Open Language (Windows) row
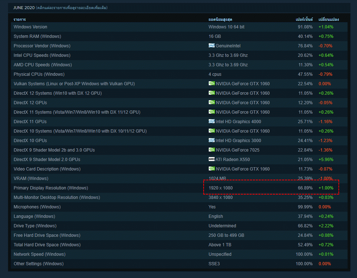The height and width of the screenshot is (278, 357). click(x=179, y=216)
